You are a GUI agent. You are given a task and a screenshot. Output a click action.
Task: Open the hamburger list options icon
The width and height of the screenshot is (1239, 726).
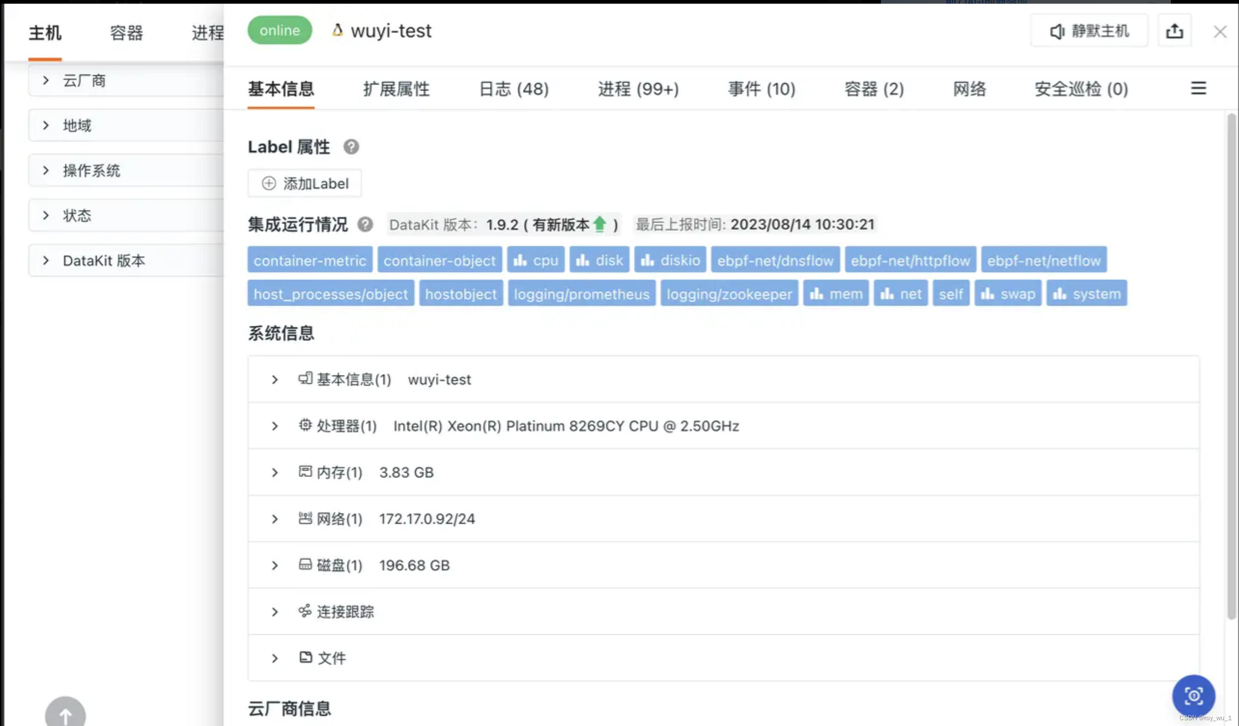click(x=1198, y=89)
